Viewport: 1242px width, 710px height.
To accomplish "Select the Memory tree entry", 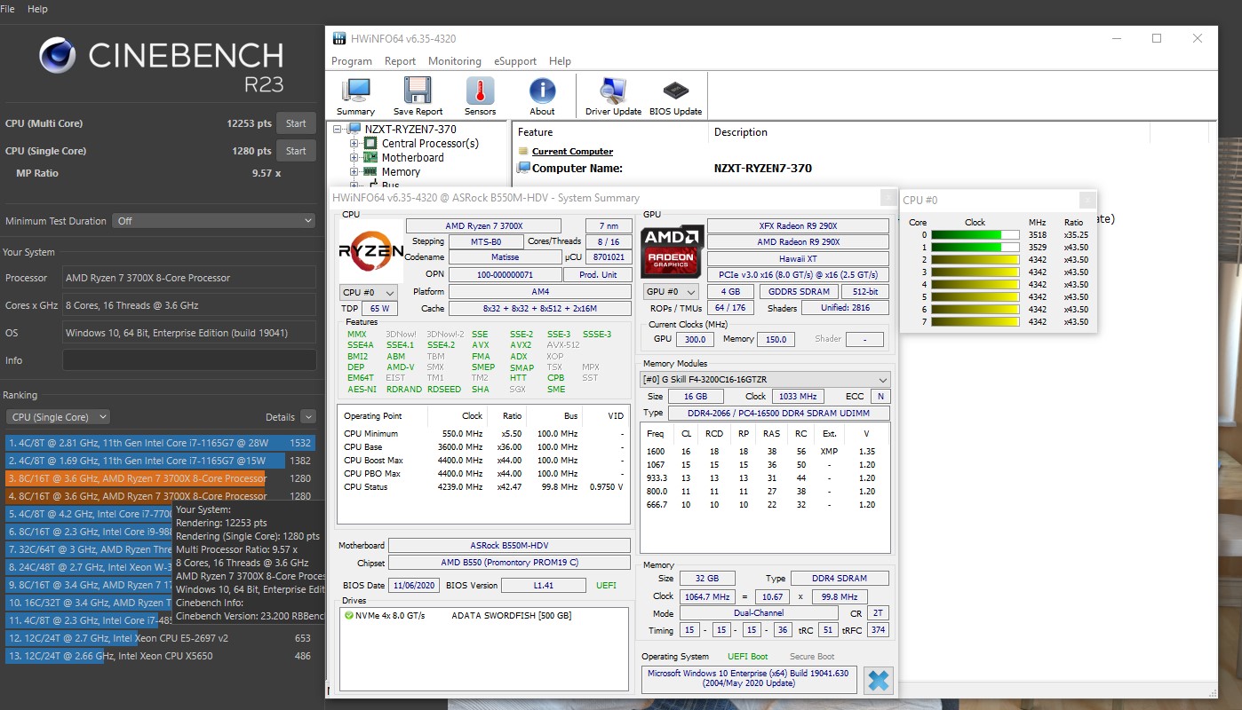I will tap(401, 172).
